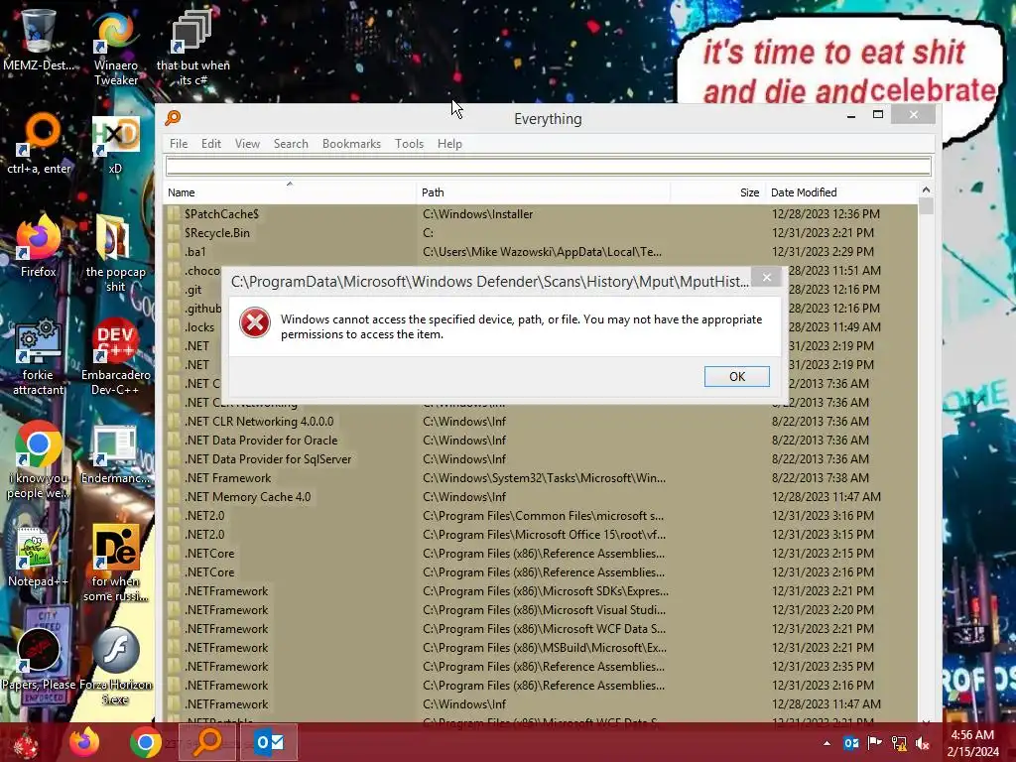Launch Embarcadero Dev-C++ from desktop
1016x762 pixels.
pyautogui.click(x=115, y=357)
